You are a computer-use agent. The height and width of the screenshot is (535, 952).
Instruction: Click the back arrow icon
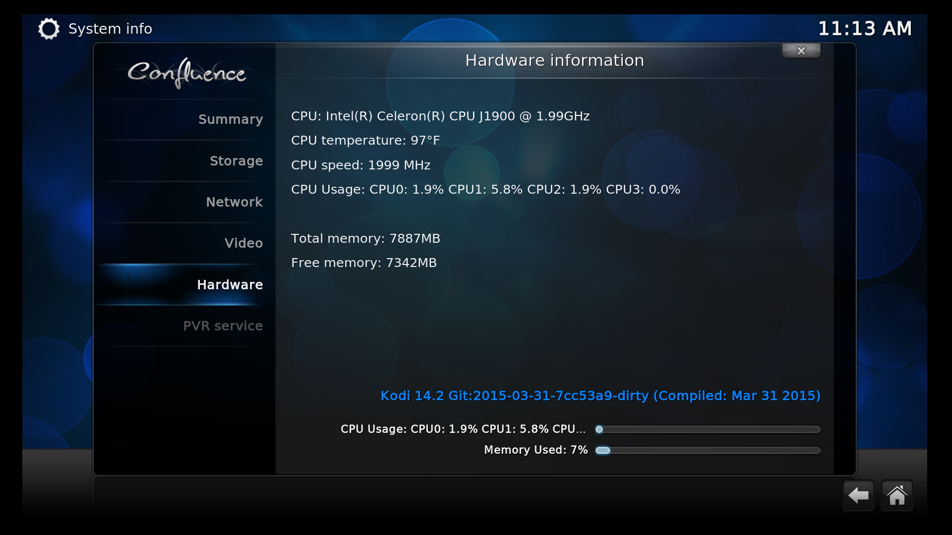point(858,495)
